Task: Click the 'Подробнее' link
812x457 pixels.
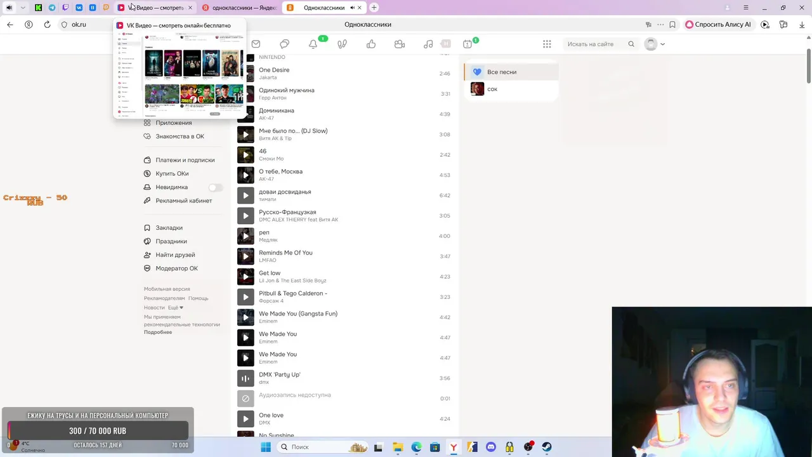Action: click(158, 332)
